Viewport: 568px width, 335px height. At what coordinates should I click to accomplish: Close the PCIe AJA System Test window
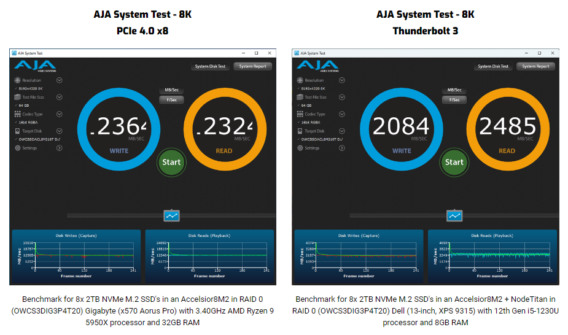coord(270,53)
